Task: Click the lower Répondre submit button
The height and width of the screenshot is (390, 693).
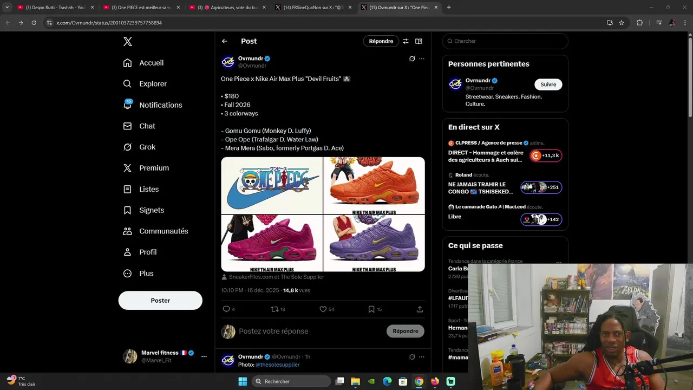Action: click(x=406, y=331)
